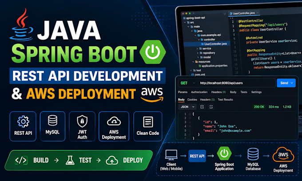Click the 324 ms response time
The image size is (302, 181).
(274, 107)
